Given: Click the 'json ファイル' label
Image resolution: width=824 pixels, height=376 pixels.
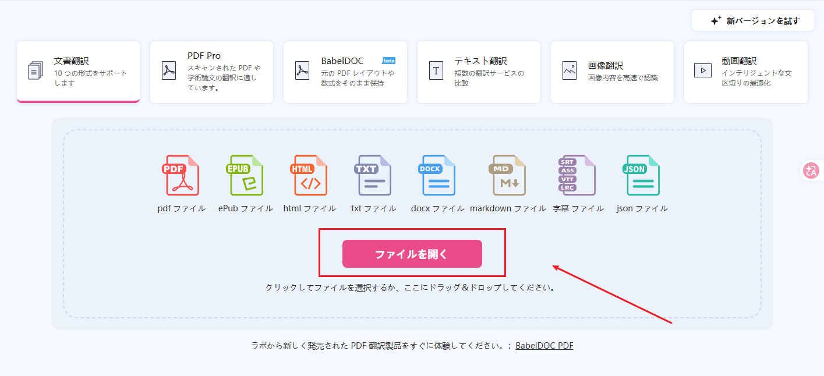Looking at the screenshot, I should point(642,208).
